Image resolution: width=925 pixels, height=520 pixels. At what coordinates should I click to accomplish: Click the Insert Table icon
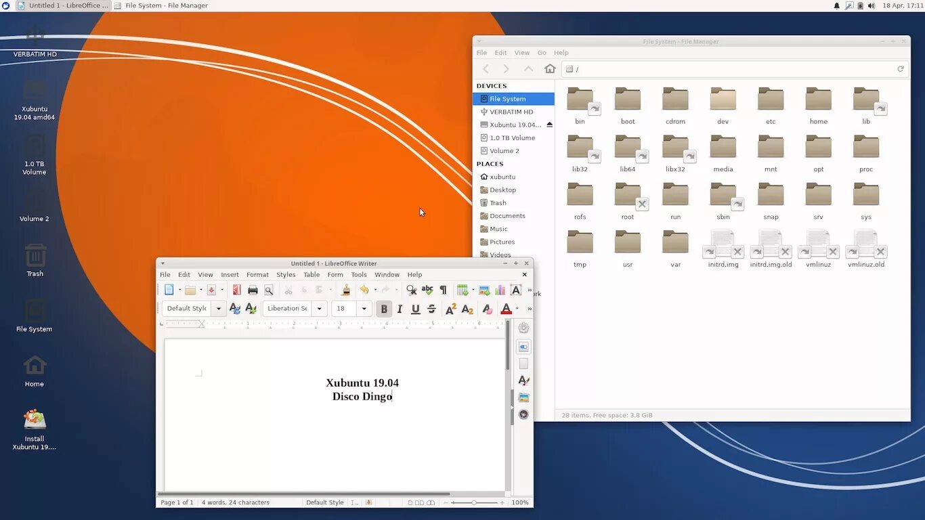tap(462, 290)
